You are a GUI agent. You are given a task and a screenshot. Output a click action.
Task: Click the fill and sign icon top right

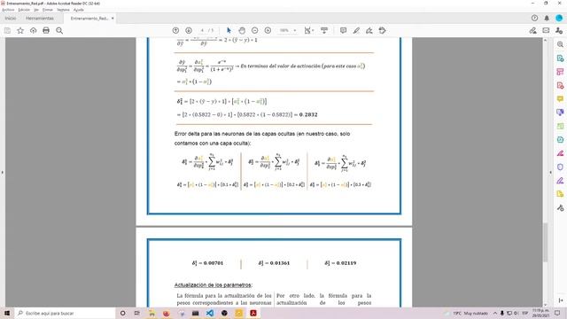[532, 30]
